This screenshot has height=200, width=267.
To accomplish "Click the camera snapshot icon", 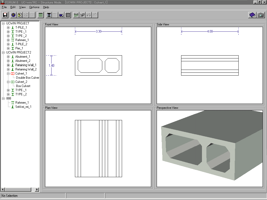I will pos(260,15).
